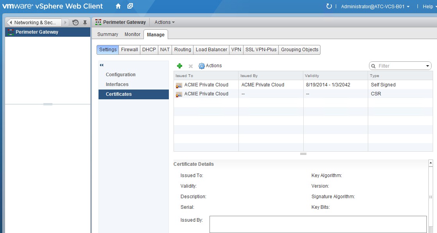
Task: Select the Self Signed certificate row icon
Action: pos(179,85)
